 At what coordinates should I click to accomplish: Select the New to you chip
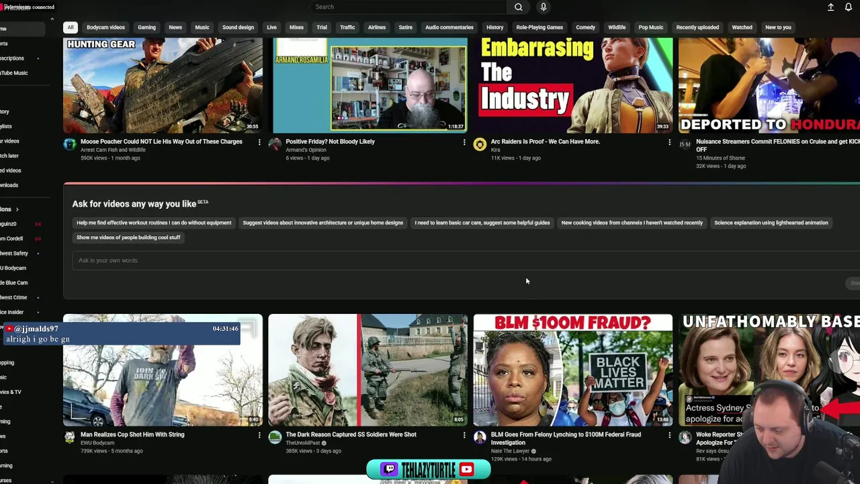(778, 28)
